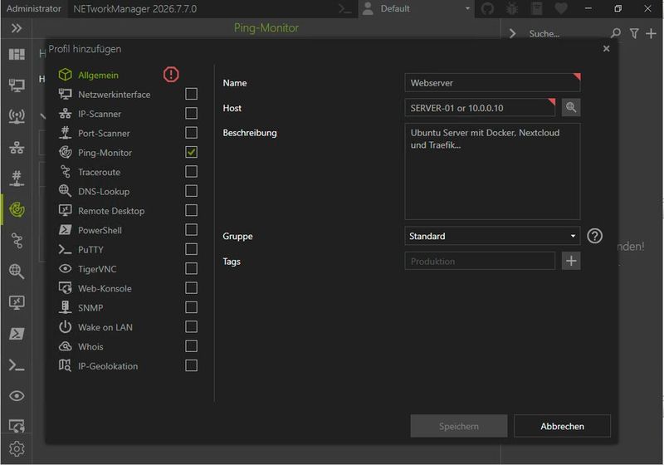
Task: Select the Allgemein section
Action: pos(98,75)
